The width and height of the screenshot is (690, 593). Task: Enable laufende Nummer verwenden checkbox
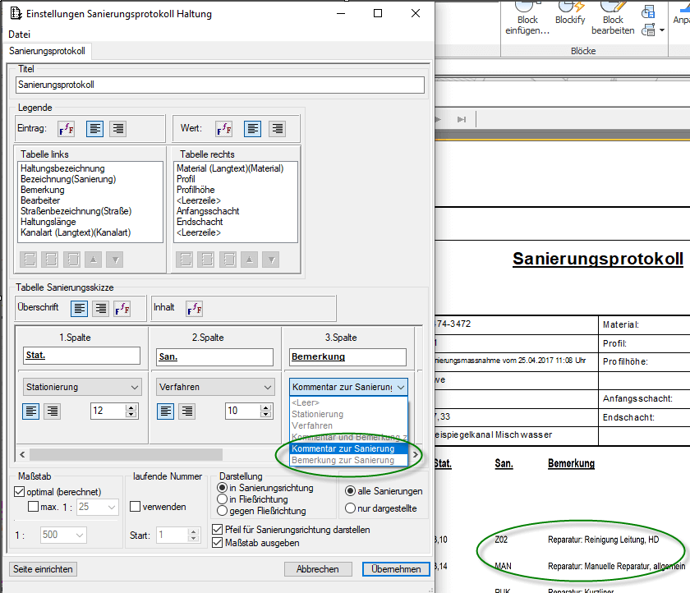click(x=136, y=507)
